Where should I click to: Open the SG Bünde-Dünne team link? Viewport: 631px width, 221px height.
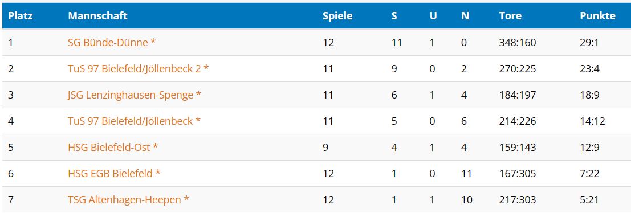coord(112,42)
